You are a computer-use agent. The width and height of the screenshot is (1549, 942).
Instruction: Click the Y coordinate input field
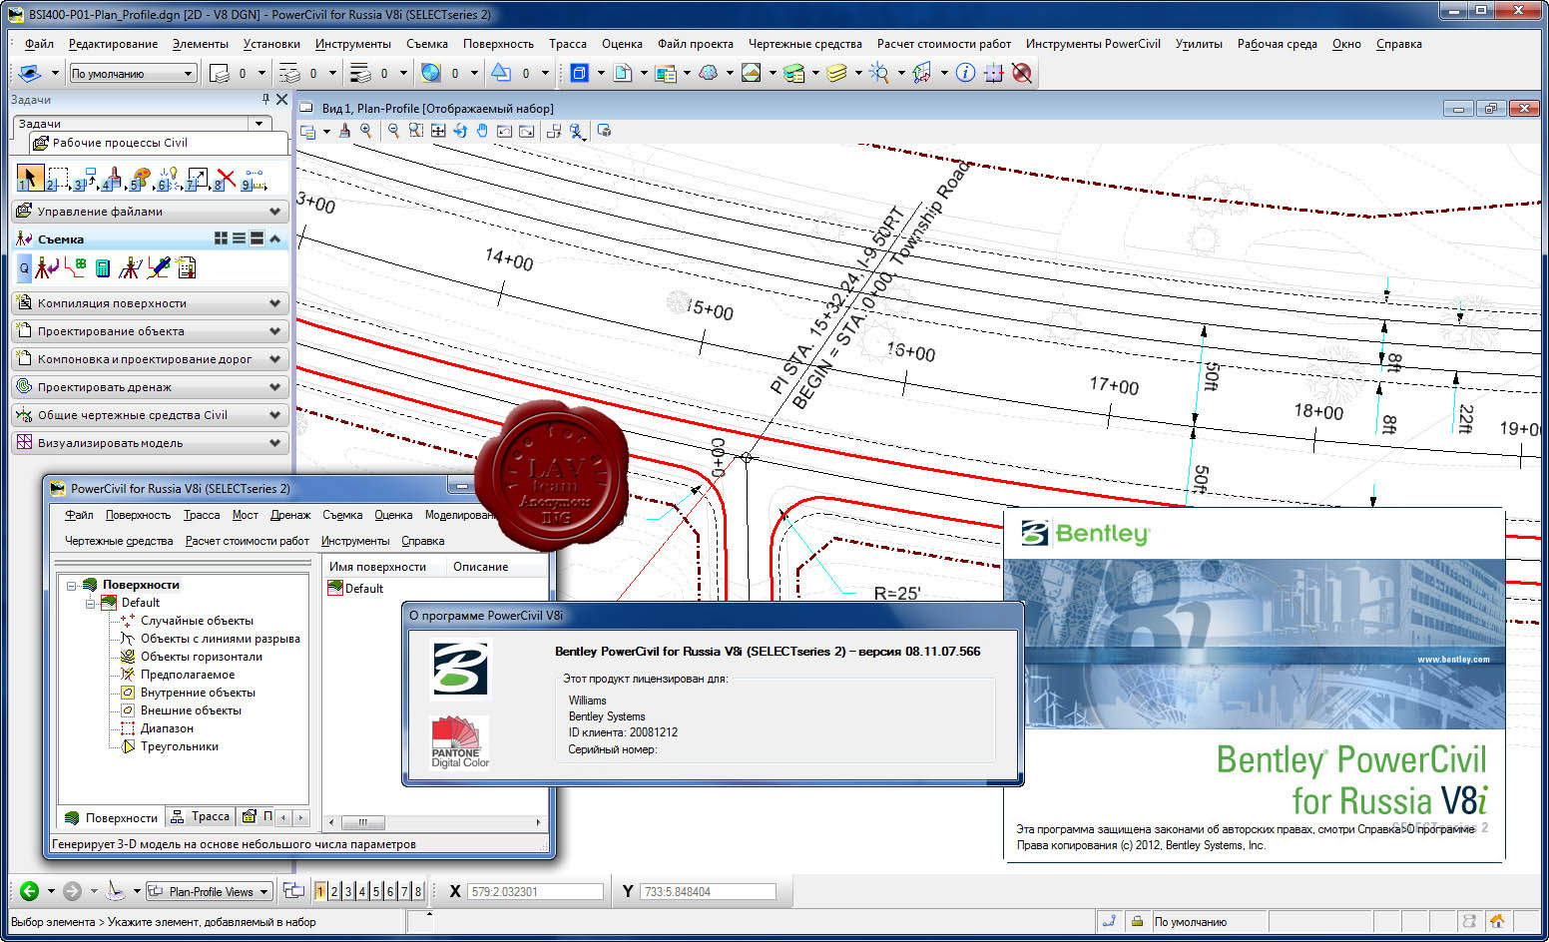[708, 891]
